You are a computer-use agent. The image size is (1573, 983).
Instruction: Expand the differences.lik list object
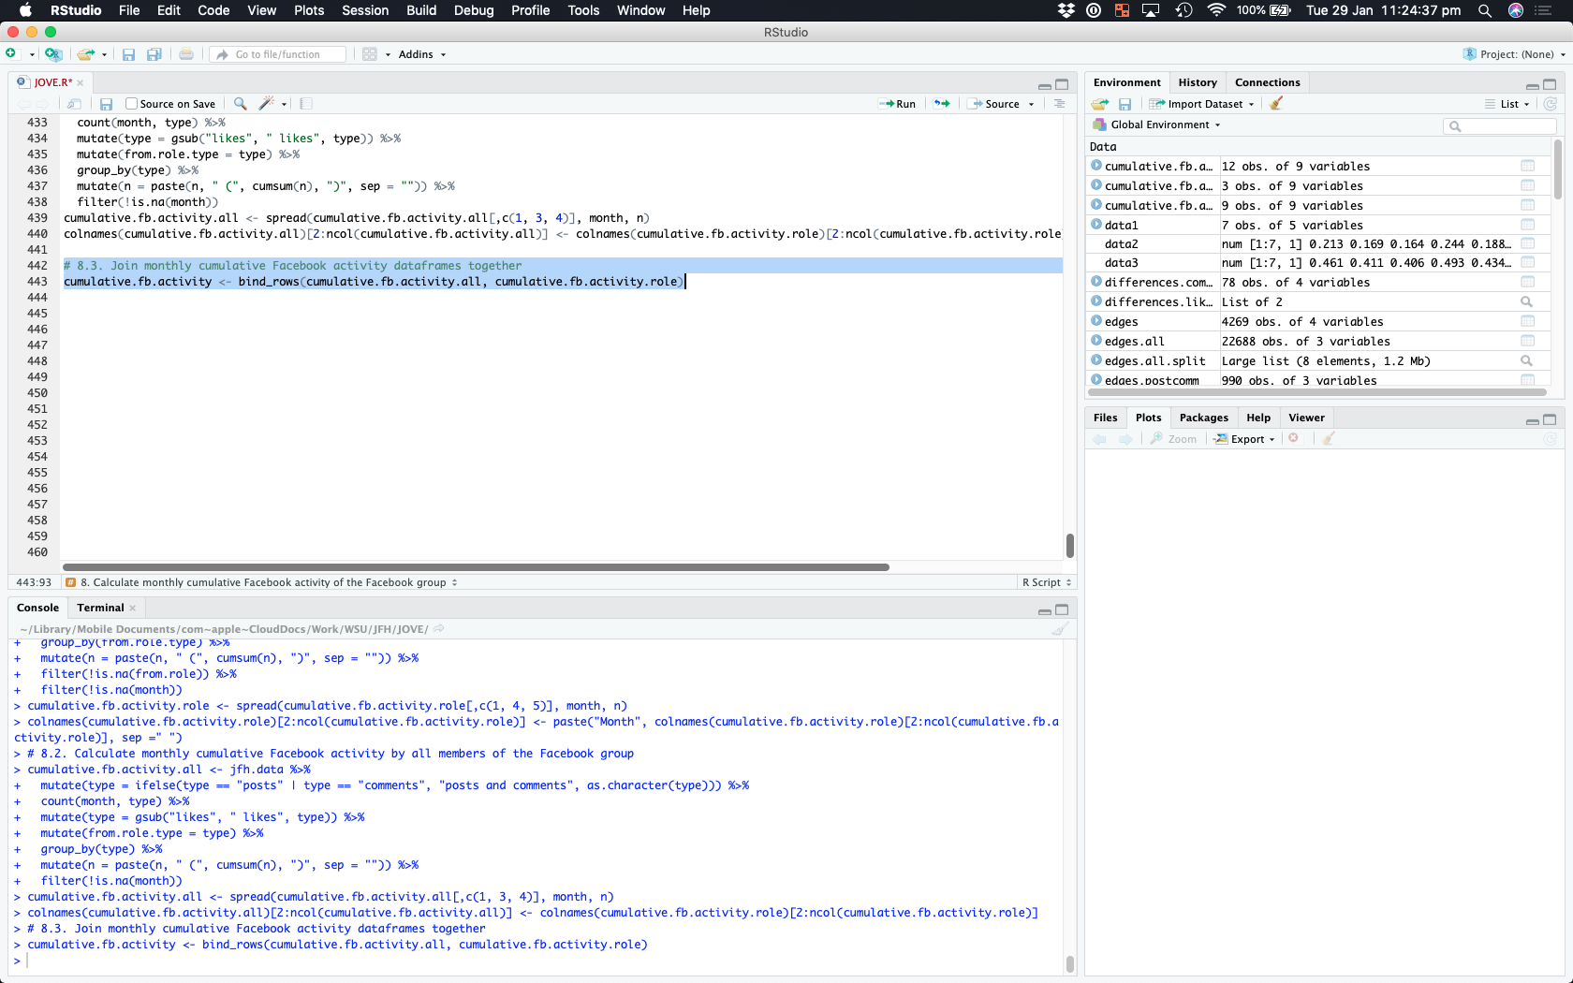pyautogui.click(x=1096, y=301)
